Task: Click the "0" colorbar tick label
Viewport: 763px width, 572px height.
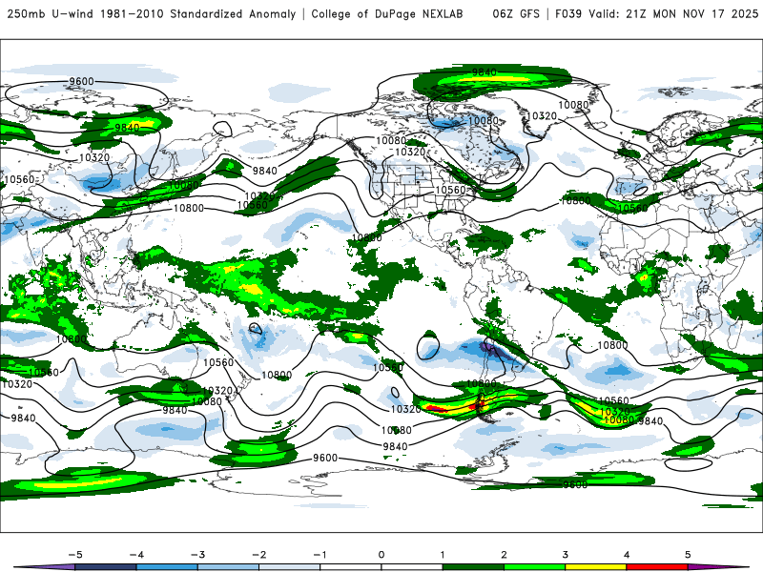Action: (381, 555)
